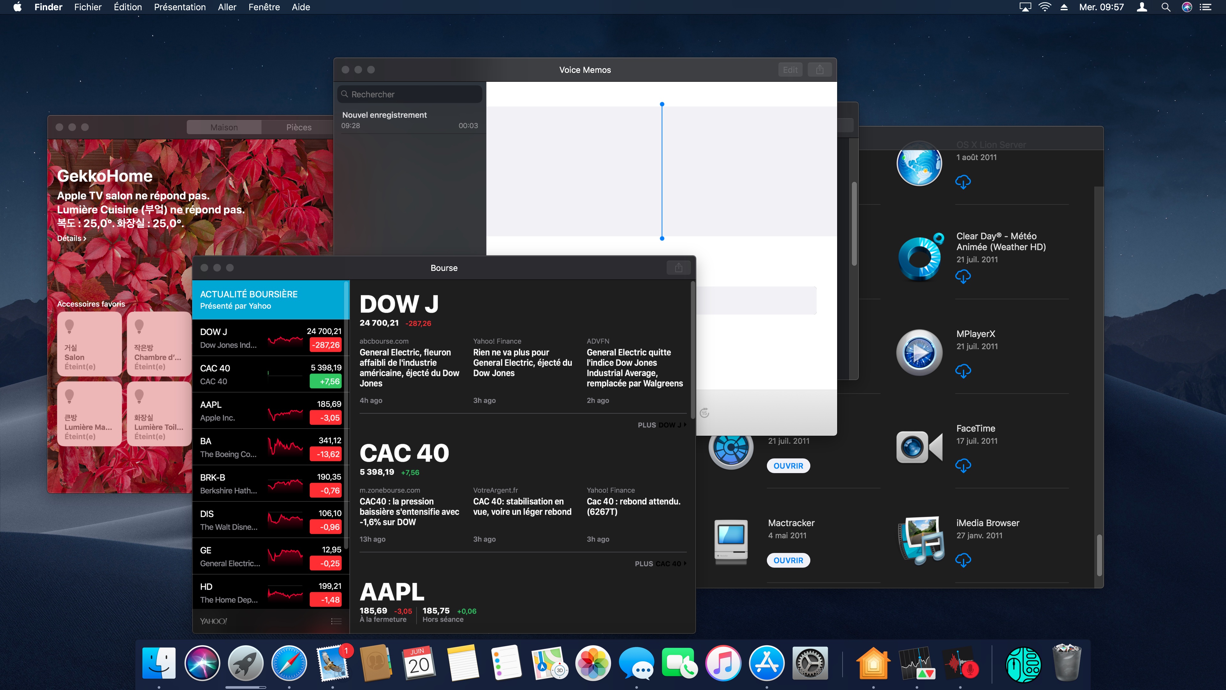Open Fichier menu

87,7
